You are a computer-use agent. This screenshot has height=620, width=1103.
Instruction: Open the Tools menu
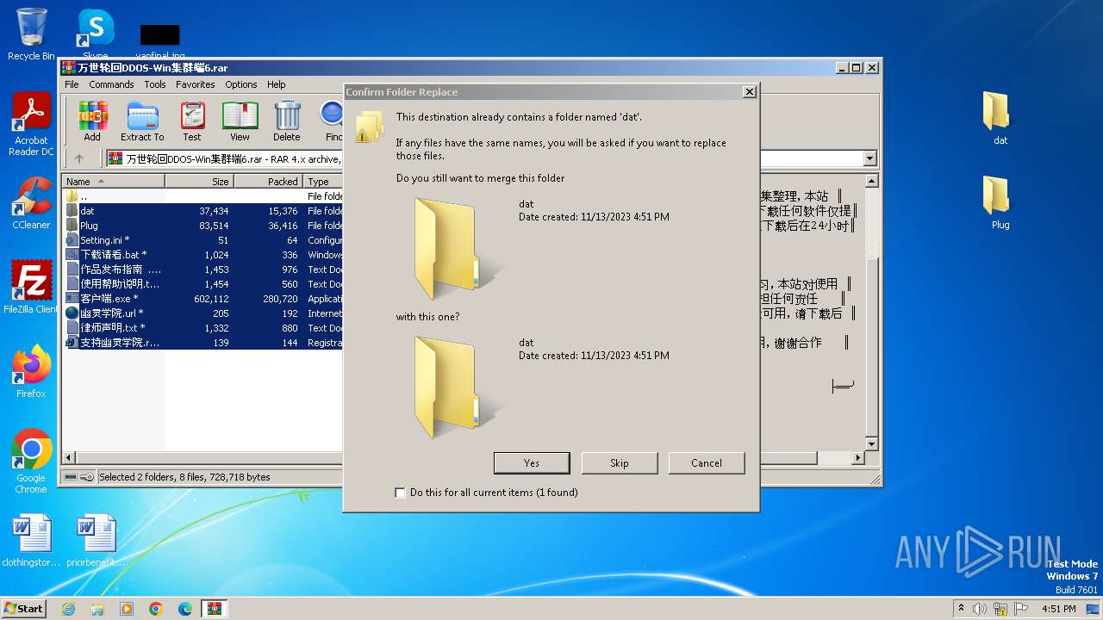(x=155, y=84)
